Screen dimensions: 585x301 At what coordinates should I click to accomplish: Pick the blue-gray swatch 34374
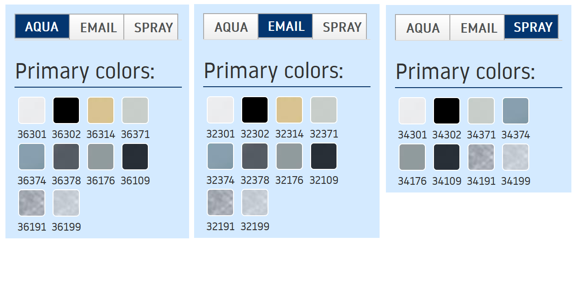516,111
